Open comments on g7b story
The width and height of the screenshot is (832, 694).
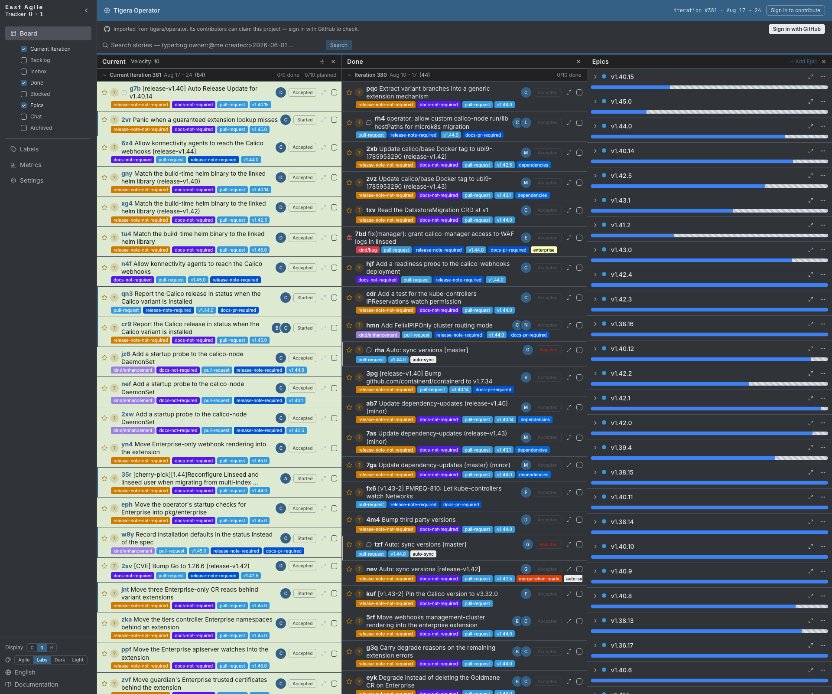click(124, 92)
